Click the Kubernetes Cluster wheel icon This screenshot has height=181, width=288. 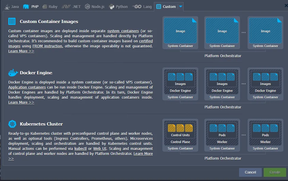pyautogui.click(x=12, y=124)
